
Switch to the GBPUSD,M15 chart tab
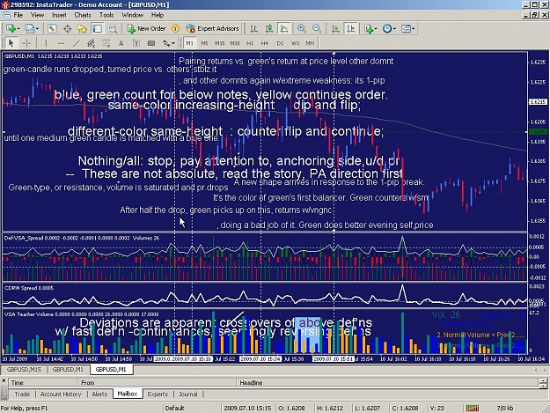pyautogui.click(x=24, y=370)
